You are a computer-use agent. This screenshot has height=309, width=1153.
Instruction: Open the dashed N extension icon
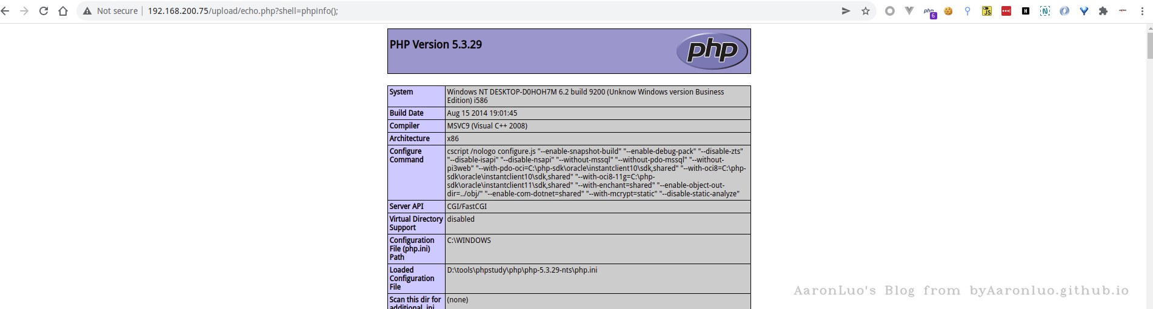pos(1045,11)
